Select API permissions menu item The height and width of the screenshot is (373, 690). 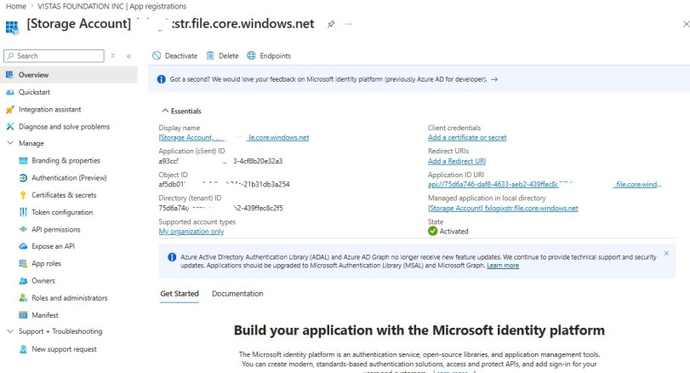[56, 229]
